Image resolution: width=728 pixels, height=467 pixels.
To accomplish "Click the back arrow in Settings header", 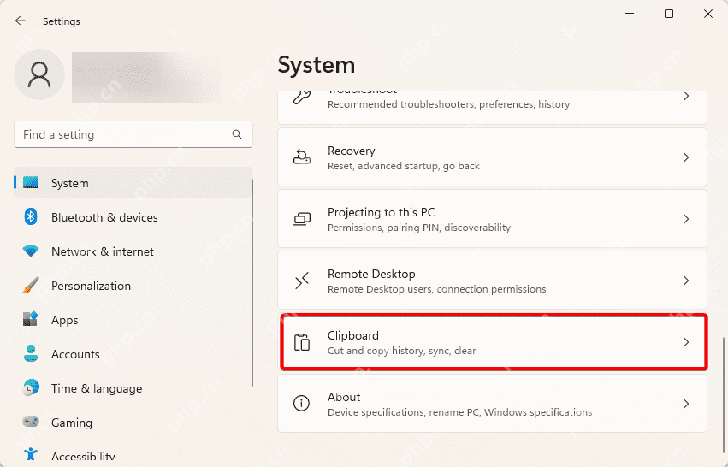I will tap(20, 21).
